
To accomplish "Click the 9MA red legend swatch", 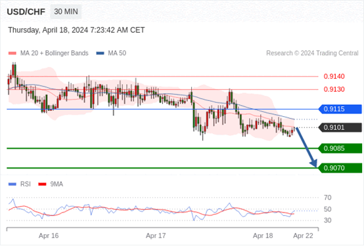I will 42,184.
